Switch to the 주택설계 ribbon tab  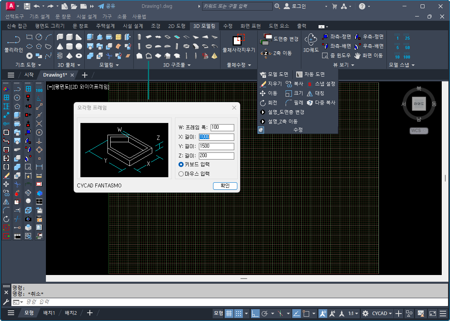[105, 26]
